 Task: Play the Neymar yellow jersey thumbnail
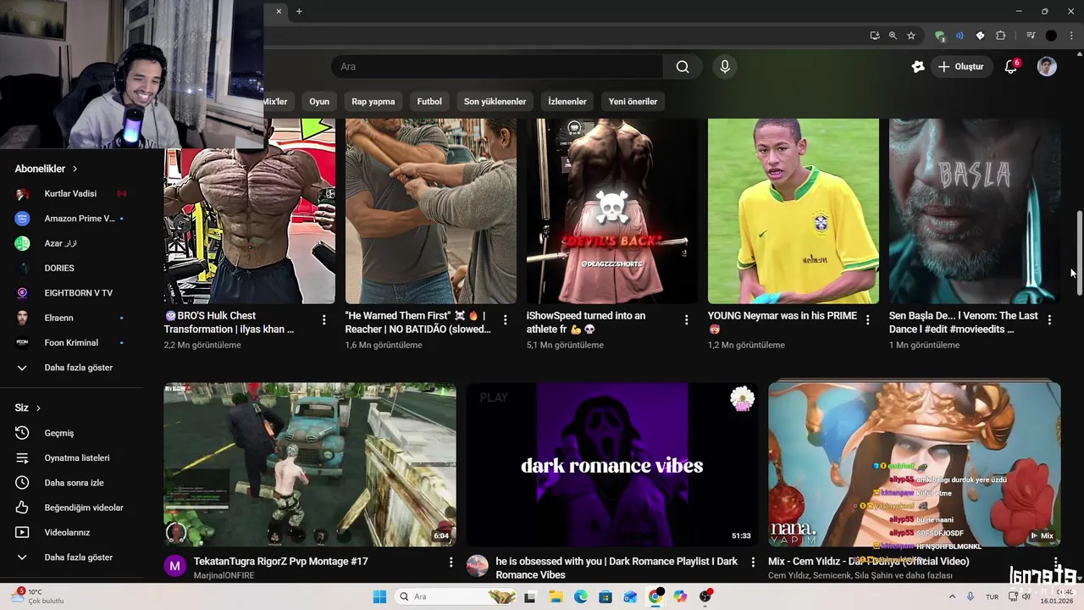[794, 211]
